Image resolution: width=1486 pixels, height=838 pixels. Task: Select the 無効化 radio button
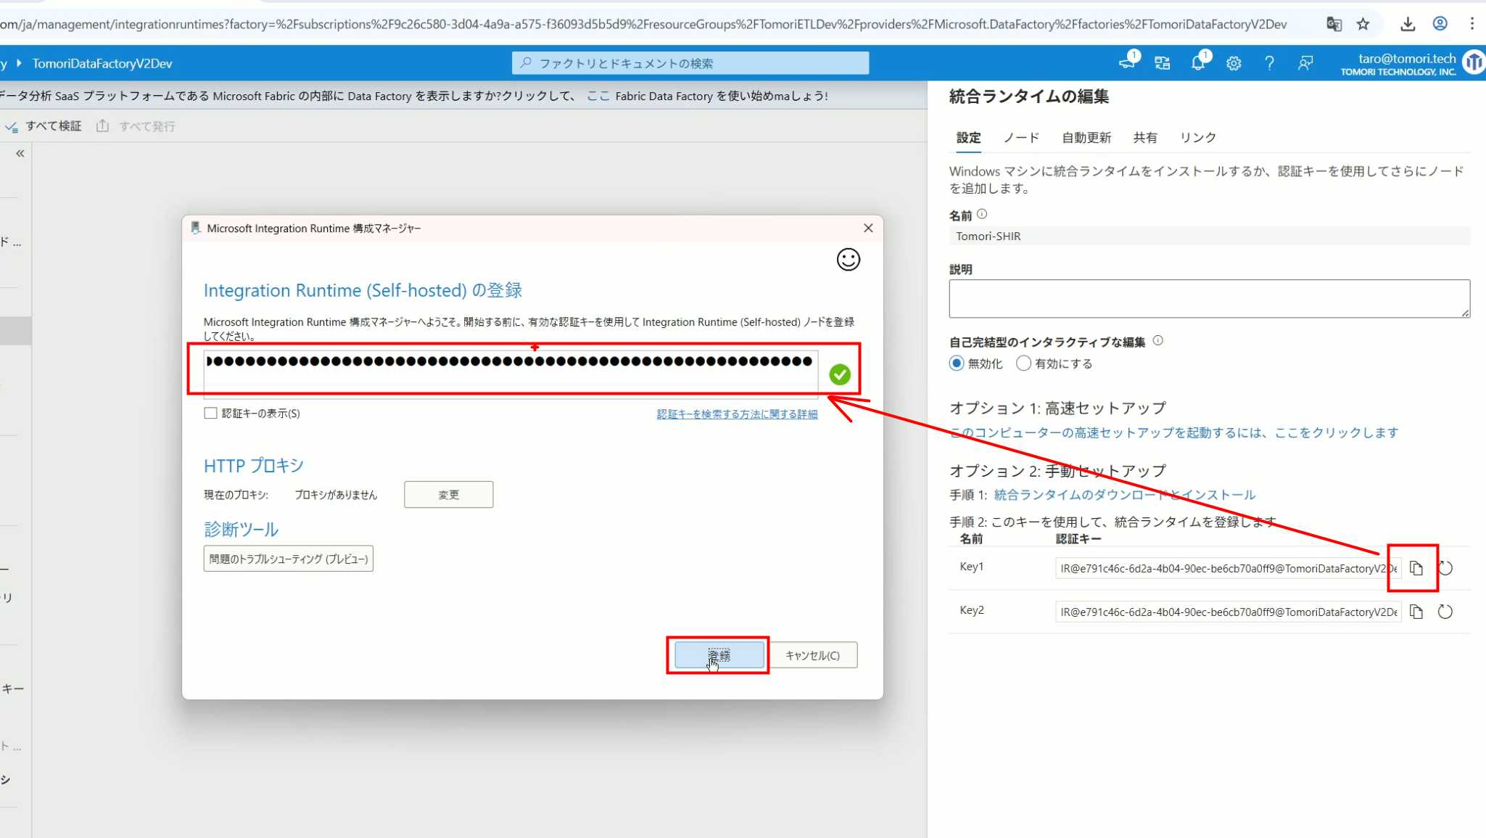[957, 363]
